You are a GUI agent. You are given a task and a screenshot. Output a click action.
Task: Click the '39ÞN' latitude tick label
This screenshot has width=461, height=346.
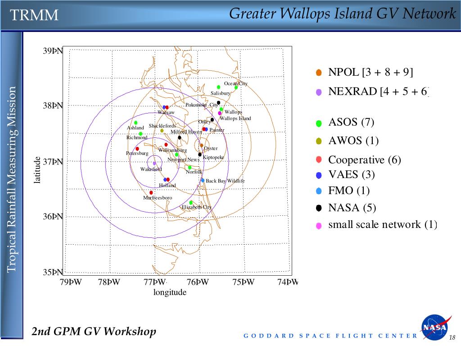point(53,51)
